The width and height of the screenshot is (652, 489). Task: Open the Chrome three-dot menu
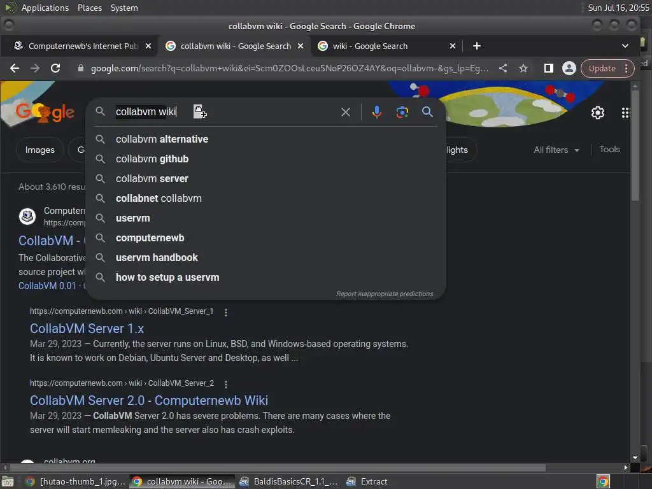(627, 68)
